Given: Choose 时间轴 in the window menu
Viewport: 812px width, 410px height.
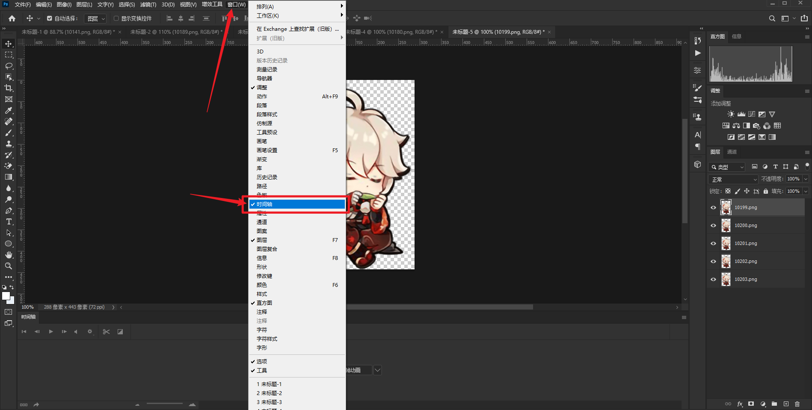Looking at the screenshot, I should click(297, 204).
